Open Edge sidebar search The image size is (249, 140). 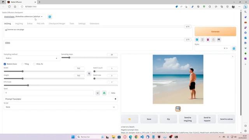245,12
